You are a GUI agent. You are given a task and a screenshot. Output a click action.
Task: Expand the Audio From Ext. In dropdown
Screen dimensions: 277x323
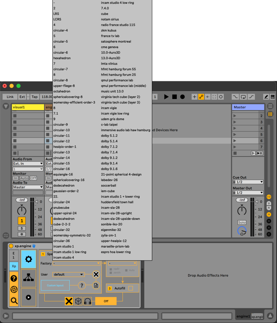28,164
